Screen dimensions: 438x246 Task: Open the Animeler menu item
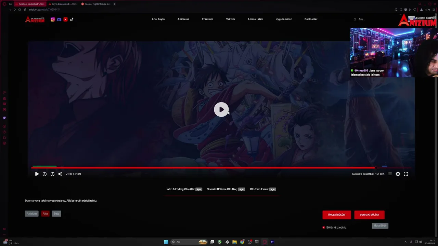(x=183, y=19)
